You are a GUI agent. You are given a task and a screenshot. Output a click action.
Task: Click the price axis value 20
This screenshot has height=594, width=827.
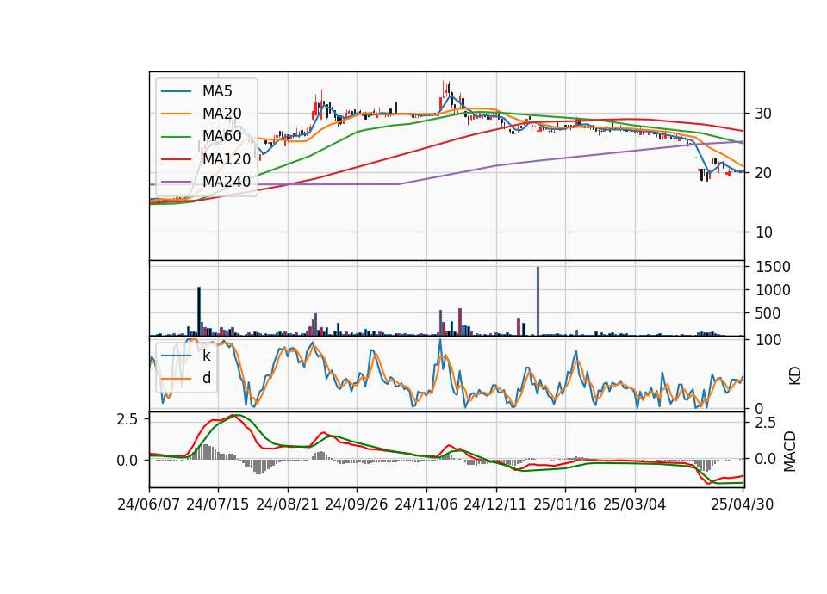pyautogui.click(x=763, y=173)
